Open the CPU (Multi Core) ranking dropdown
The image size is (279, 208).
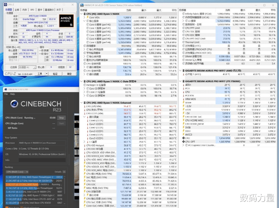click(x=17, y=172)
